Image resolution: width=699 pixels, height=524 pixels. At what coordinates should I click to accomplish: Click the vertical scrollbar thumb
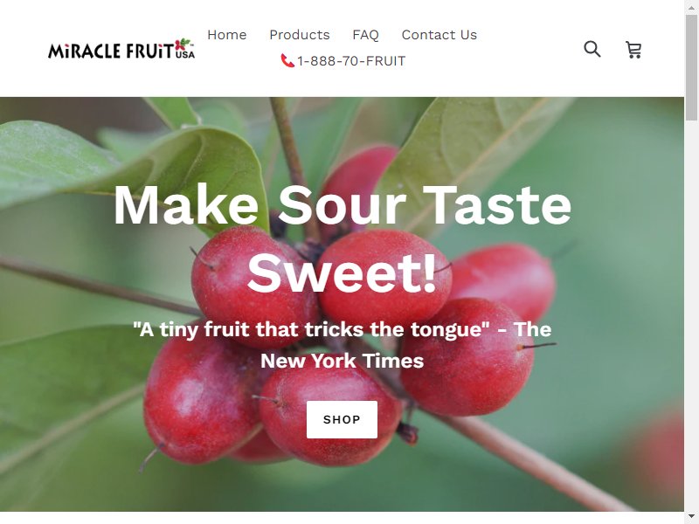tap(692, 67)
